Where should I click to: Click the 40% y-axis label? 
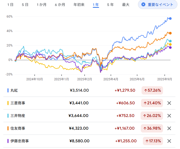pos(10,31)
